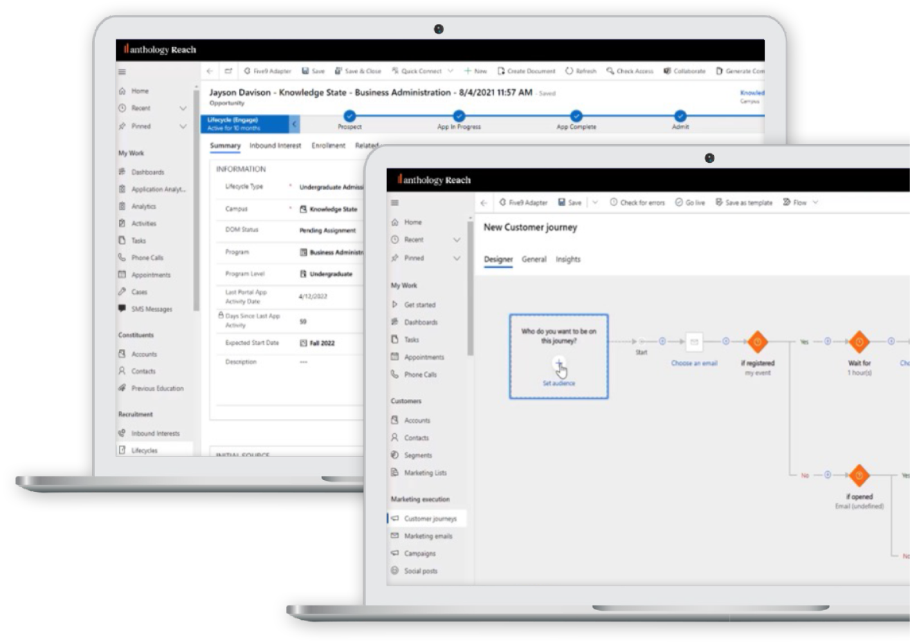Image resolution: width=910 pixels, height=643 pixels.
Task: Open Customer journeys in the sidebar
Action: coord(430,519)
